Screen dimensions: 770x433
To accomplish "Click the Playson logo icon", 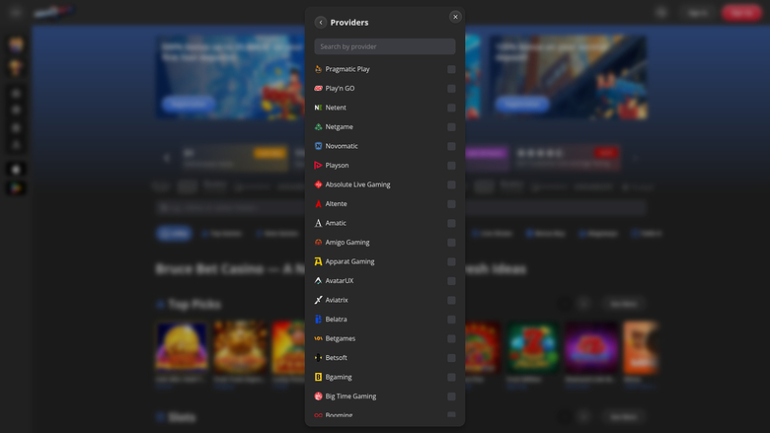I will [x=318, y=166].
